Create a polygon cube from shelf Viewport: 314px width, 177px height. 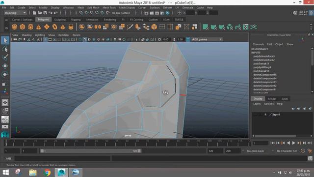click(23, 27)
